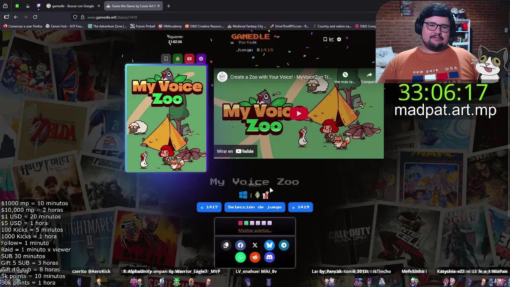This screenshot has width=510, height=287.
Task: Switch to 'gamedle - Buscar con Google' tab
Action: [73, 6]
